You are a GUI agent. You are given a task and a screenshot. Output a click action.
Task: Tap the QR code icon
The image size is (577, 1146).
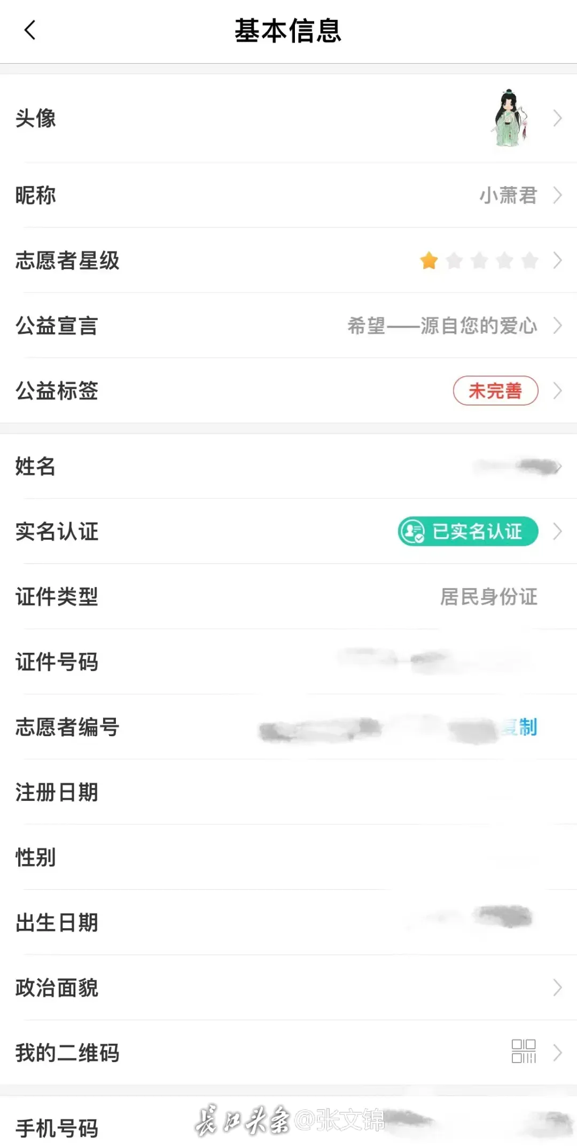click(523, 1051)
